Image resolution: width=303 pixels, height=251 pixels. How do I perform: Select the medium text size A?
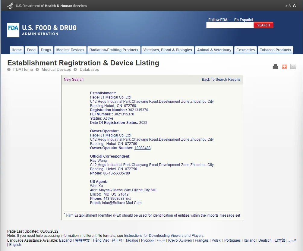(x=290, y=6)
